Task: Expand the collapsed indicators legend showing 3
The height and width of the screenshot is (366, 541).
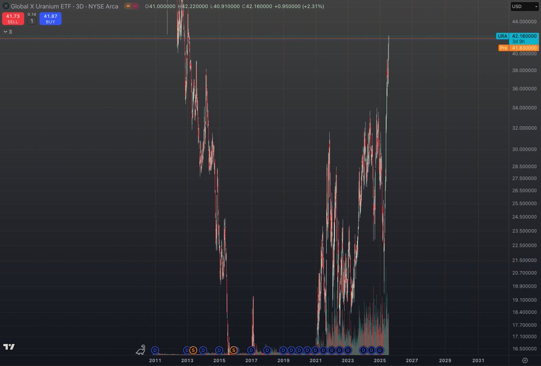Action: 7,32
